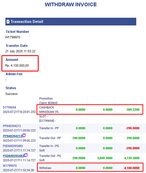Select the D1799694 transaction ID
146x173 pixels.
9,107
